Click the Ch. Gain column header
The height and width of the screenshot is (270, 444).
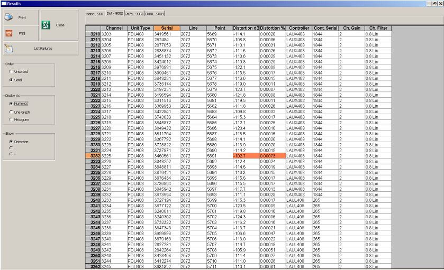coord(352,28)
